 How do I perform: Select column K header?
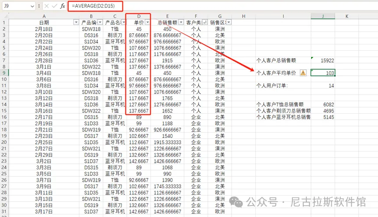(347, 16)
